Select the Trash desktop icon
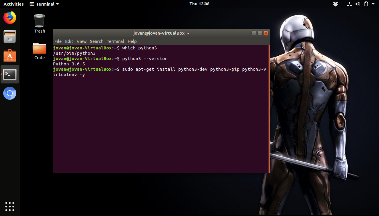Image resolution: width=379 pixels, height=216 pixels. click(39, 24)
